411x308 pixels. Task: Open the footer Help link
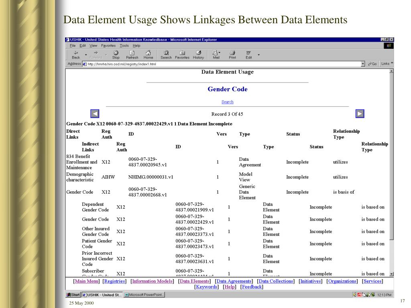(230, 287)
